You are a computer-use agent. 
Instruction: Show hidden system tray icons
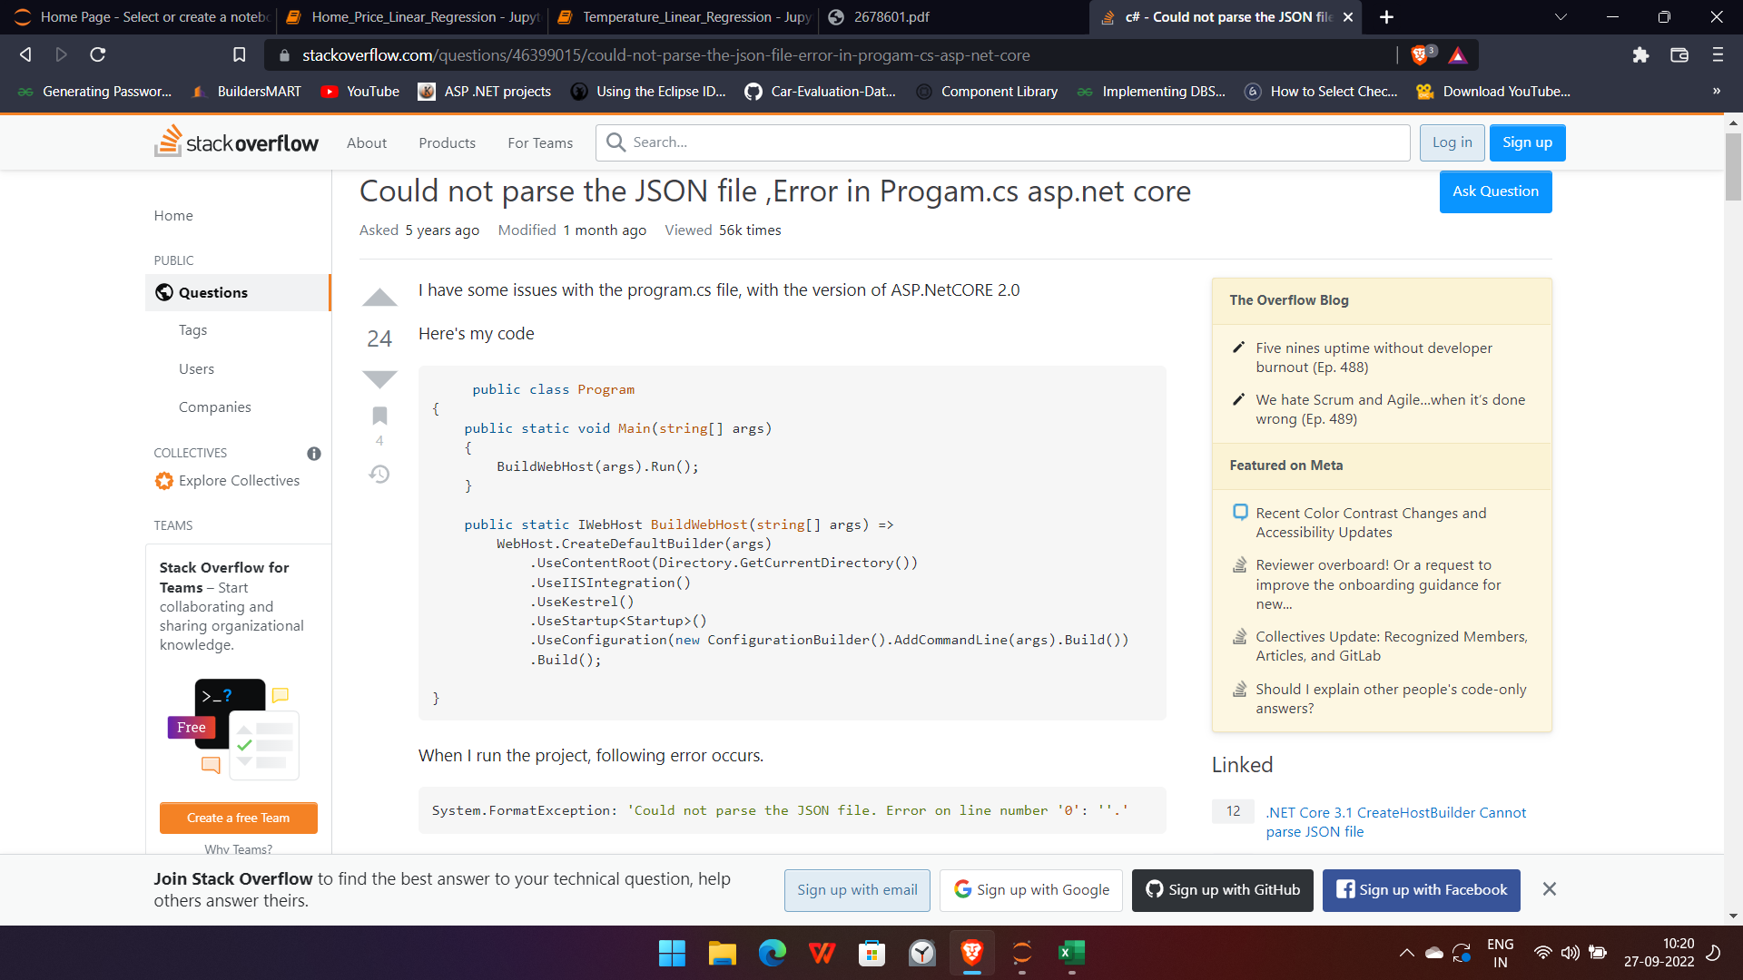(x=1406, y=953)
